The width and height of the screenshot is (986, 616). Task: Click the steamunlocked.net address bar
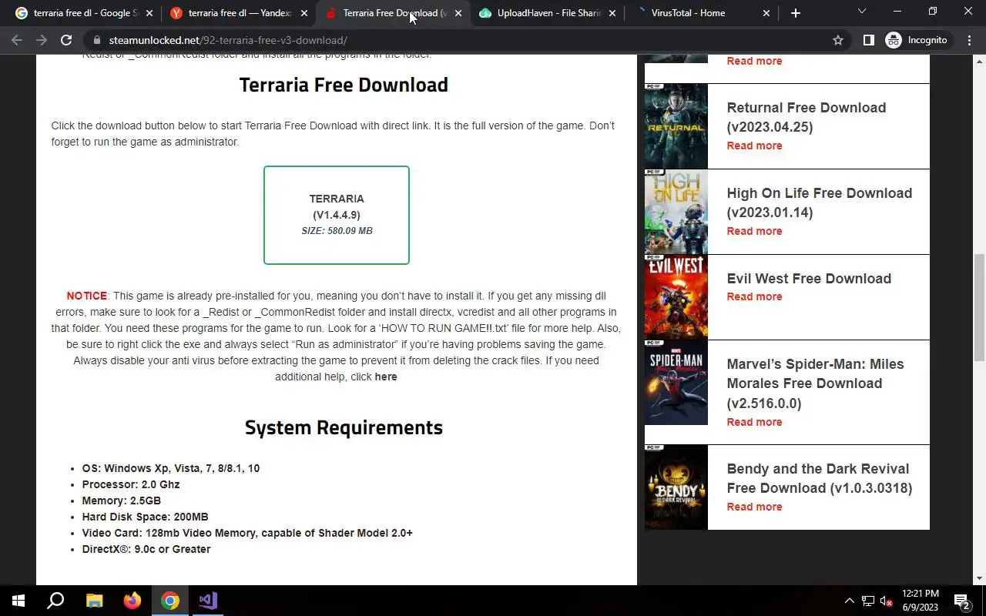(x=462, y=40)
